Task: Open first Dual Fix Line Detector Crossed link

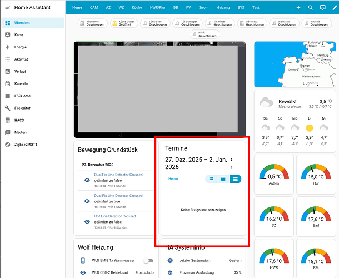Action: 118,175
